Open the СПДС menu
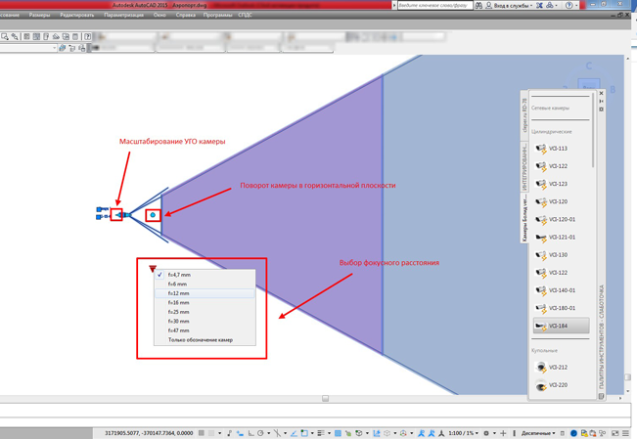Image resolution: width=637 pixels, height=439 pixels. pyautogui.click(x=246, y=16)
